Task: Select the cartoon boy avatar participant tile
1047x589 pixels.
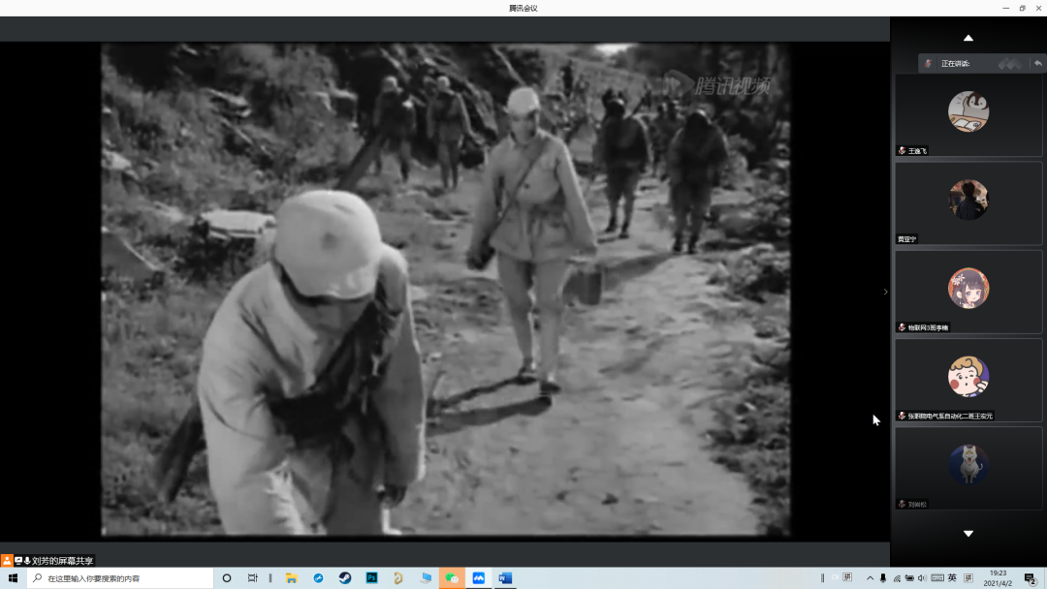Action: point(968,380)
